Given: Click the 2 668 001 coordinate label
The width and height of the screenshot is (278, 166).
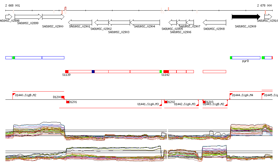Looking at the screenshot, I should (12, 5).
